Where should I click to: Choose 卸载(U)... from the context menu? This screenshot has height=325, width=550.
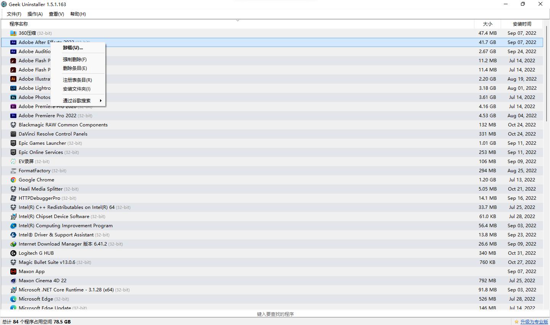point(78,48)
